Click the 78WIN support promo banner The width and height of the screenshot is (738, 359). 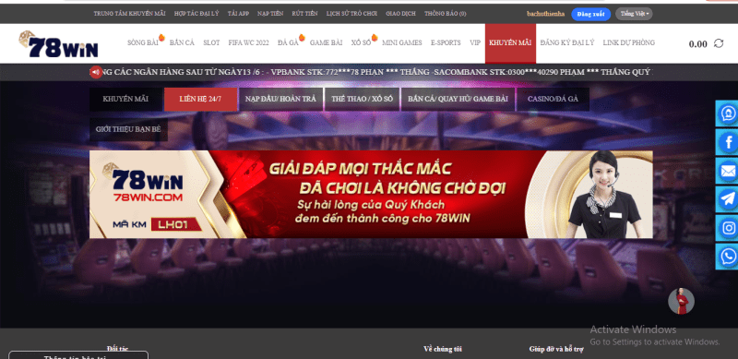[x=371, y=195]
